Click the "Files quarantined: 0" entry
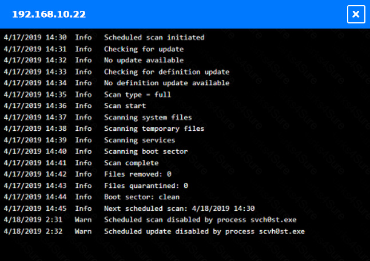 point(146,186)
